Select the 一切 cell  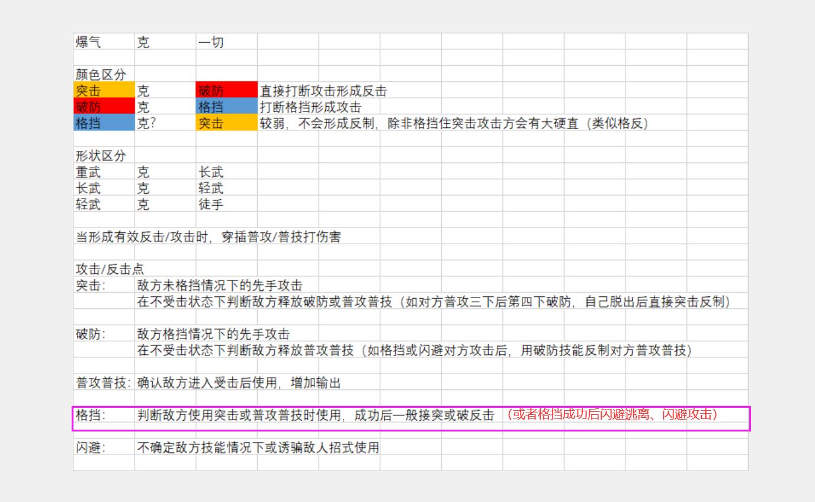point(227,41)
